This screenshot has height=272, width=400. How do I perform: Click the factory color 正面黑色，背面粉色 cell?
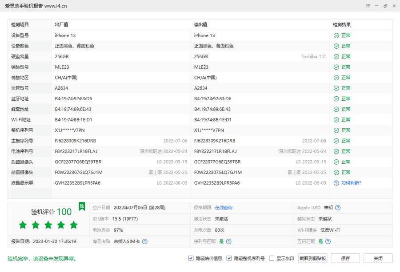(x=75, y=46)
